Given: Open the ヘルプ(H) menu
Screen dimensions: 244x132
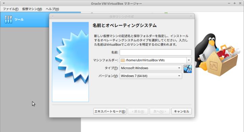Looking at the screenshot, I should 52,9.
